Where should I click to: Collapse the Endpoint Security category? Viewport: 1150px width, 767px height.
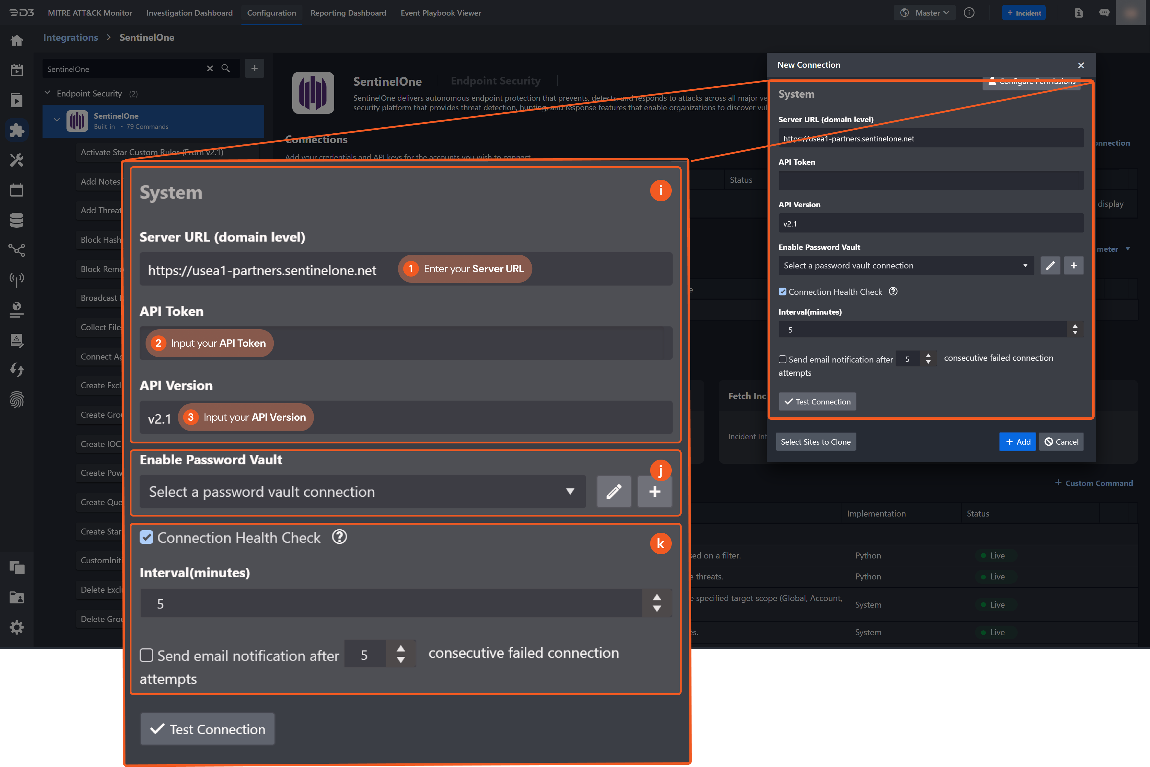pyautogui.click(x=47, y=93)
